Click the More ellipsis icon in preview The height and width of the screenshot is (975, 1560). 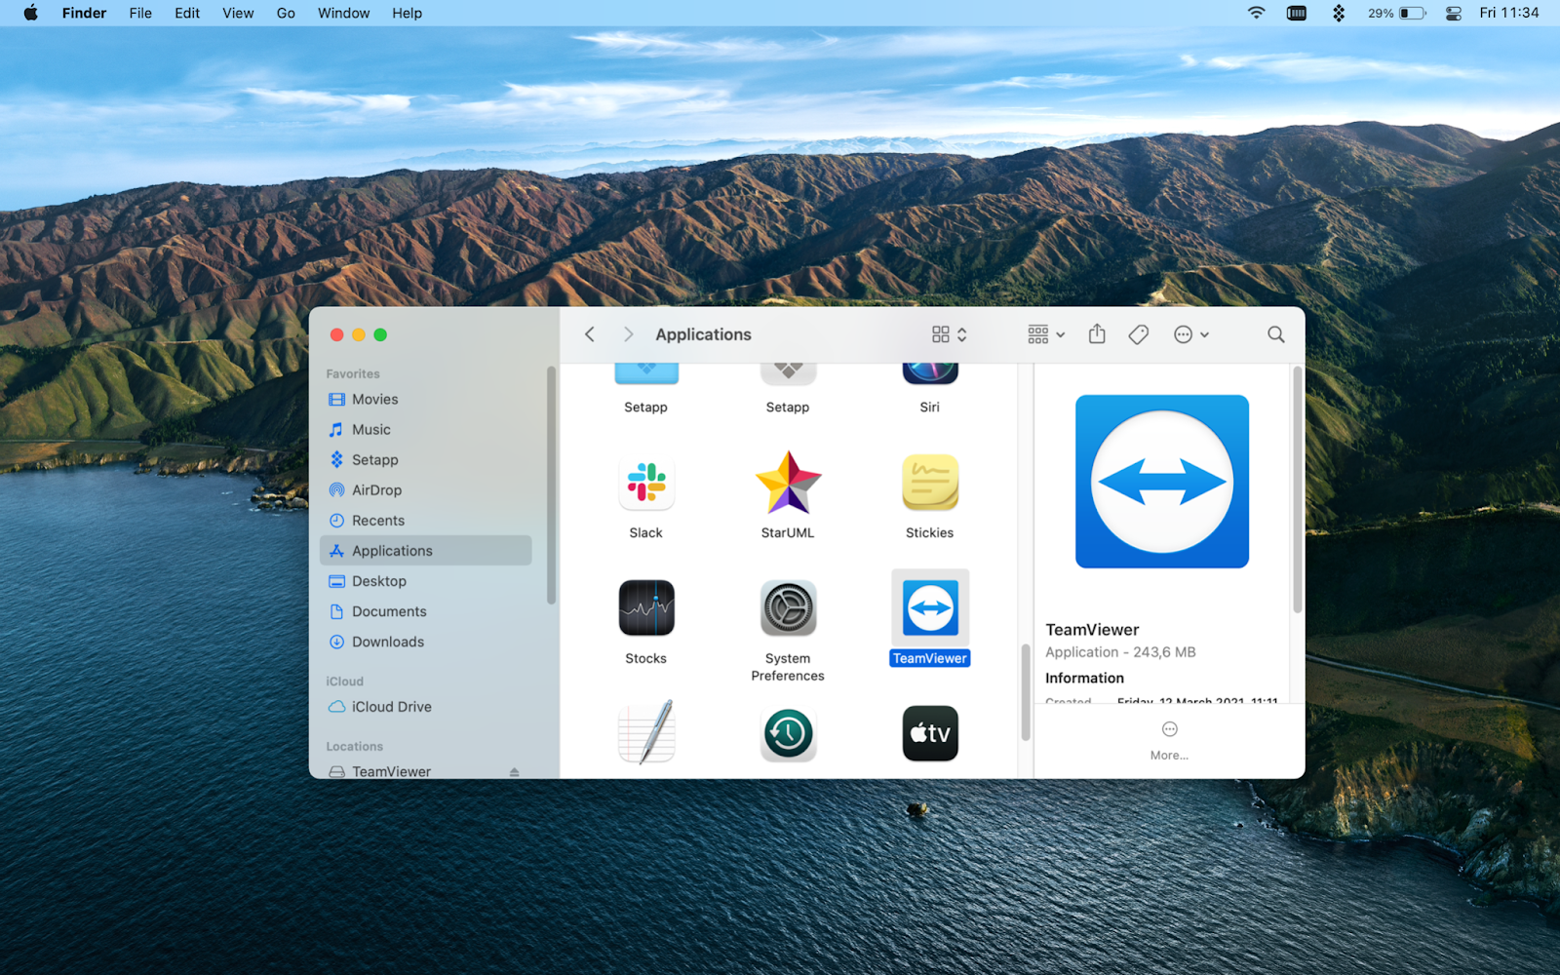point(1169,729)
